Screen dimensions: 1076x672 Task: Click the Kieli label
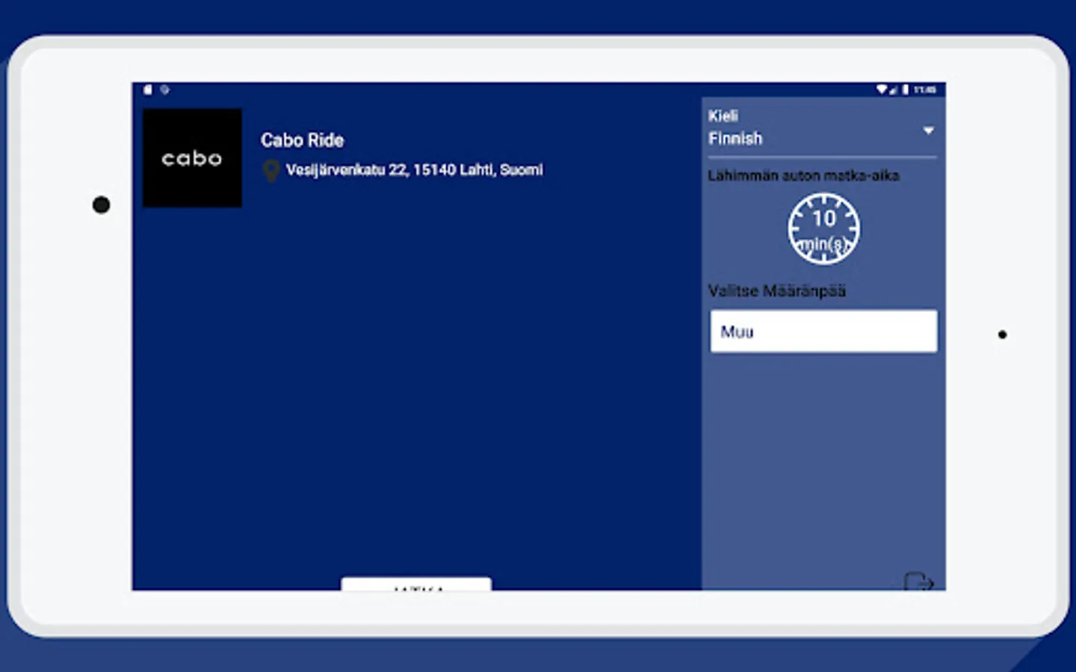click(x=723, y=116)
